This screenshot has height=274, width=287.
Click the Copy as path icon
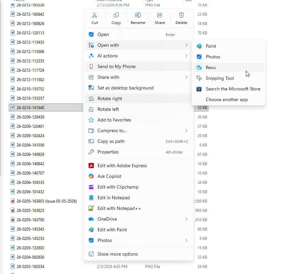point(91,141)
